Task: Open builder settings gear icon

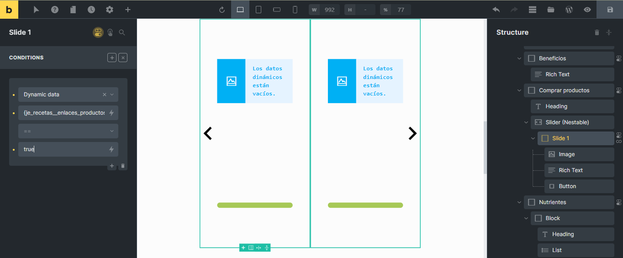Action: [x=110, y=10]
